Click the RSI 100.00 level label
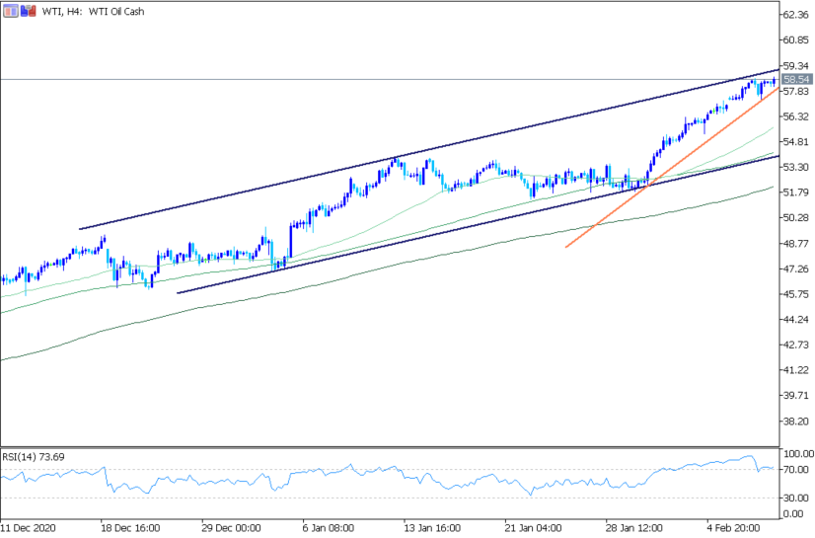 [x=798, y=454]
